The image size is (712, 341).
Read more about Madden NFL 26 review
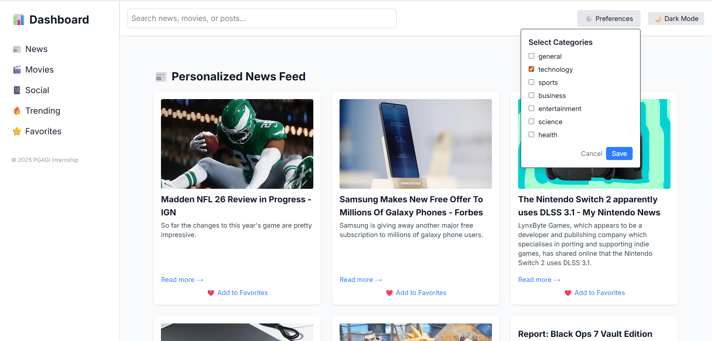coord(182,280)
